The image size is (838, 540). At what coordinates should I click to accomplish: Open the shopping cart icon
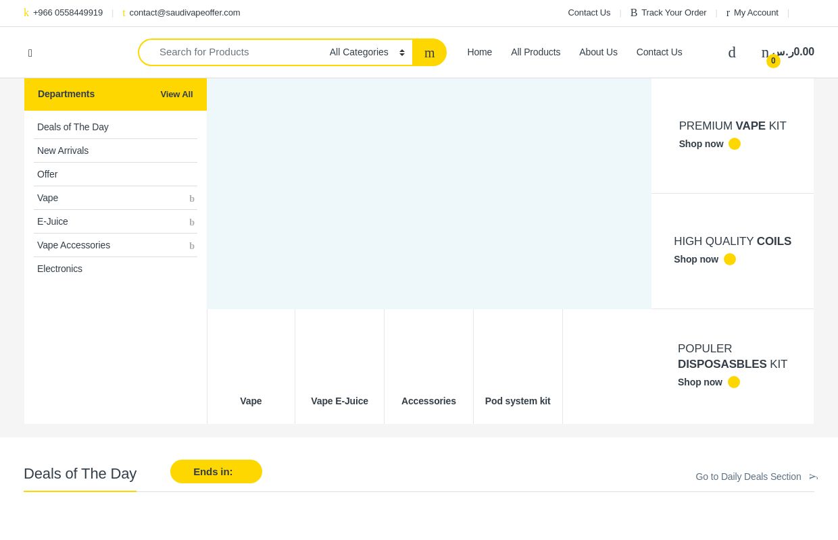click(x=766, y=53)
